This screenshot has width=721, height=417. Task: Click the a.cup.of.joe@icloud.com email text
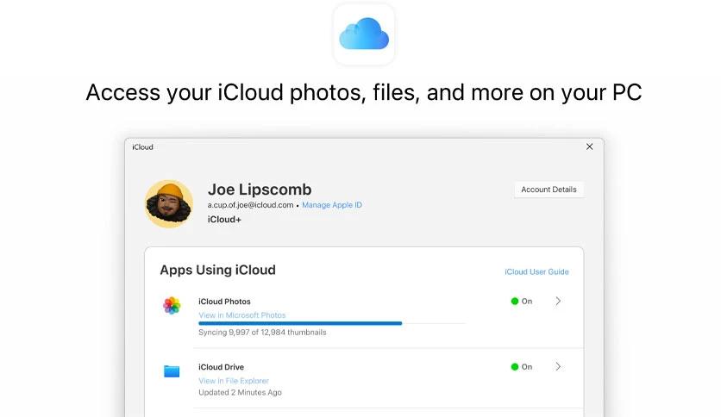(250, 205)
